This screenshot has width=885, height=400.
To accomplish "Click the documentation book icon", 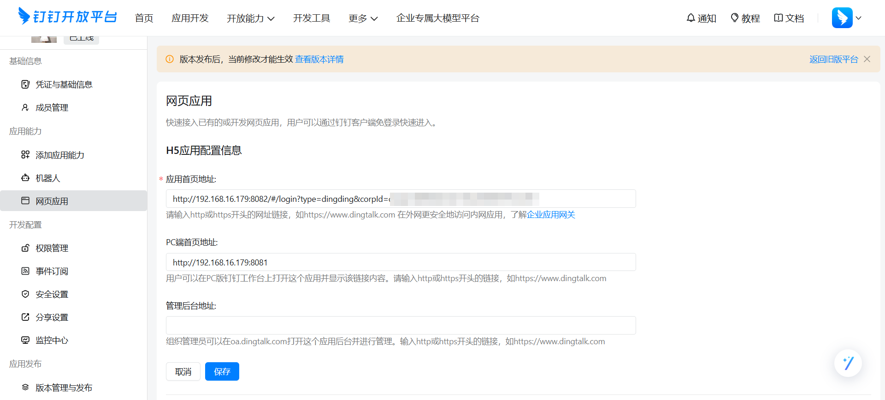I will click(779, 18).
